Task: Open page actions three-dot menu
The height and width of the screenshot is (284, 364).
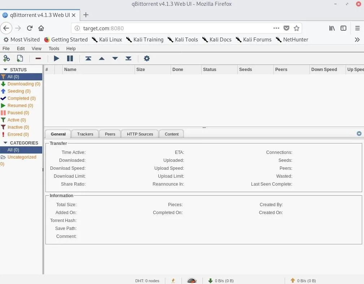Action: tap(276, 28)
